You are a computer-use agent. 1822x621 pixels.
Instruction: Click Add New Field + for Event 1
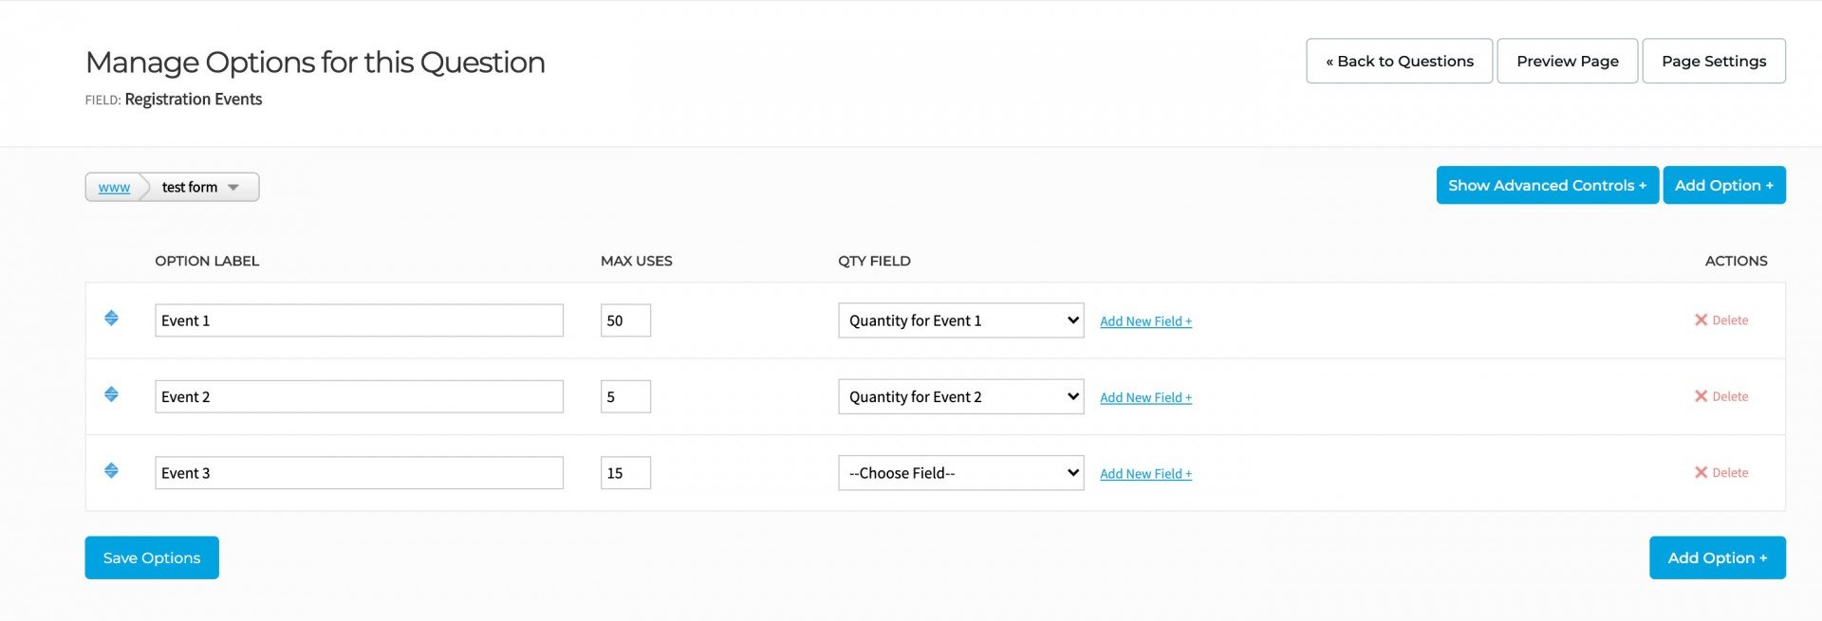point(1145,321)
